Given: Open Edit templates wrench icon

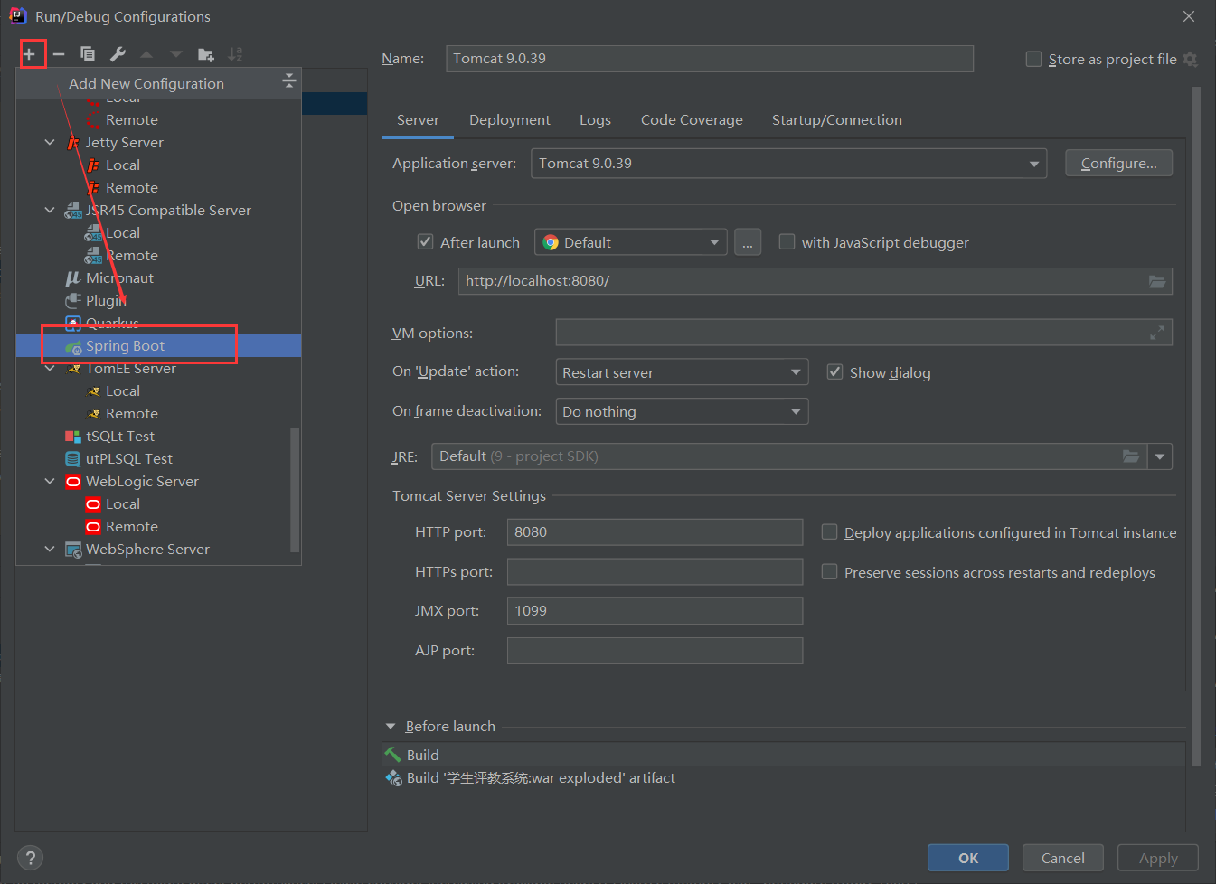Looking at the screenshot, I should [x=118, y=54].
